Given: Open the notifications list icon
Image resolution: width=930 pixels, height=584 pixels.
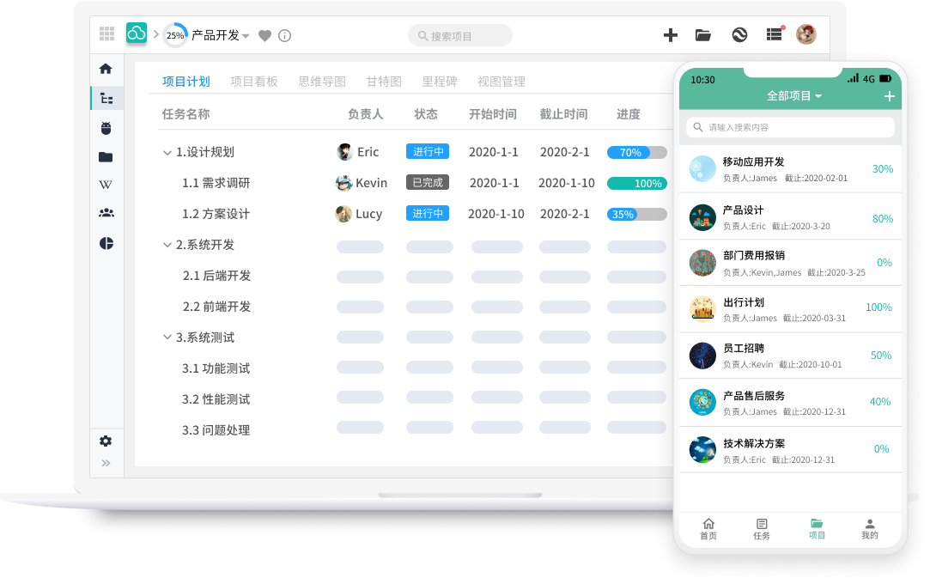Looking at the screenshot, I should pos(775,34).
